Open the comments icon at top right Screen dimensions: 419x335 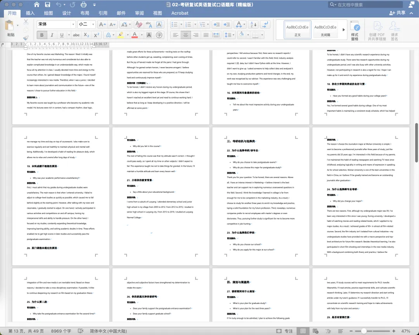click(x=412, y=5)
